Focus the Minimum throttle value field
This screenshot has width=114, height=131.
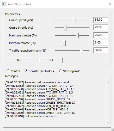coord(101,43)
